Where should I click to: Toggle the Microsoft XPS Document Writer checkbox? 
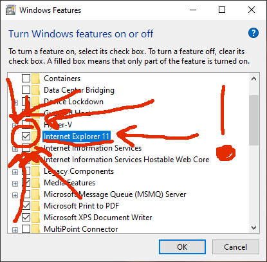point(26,218)
